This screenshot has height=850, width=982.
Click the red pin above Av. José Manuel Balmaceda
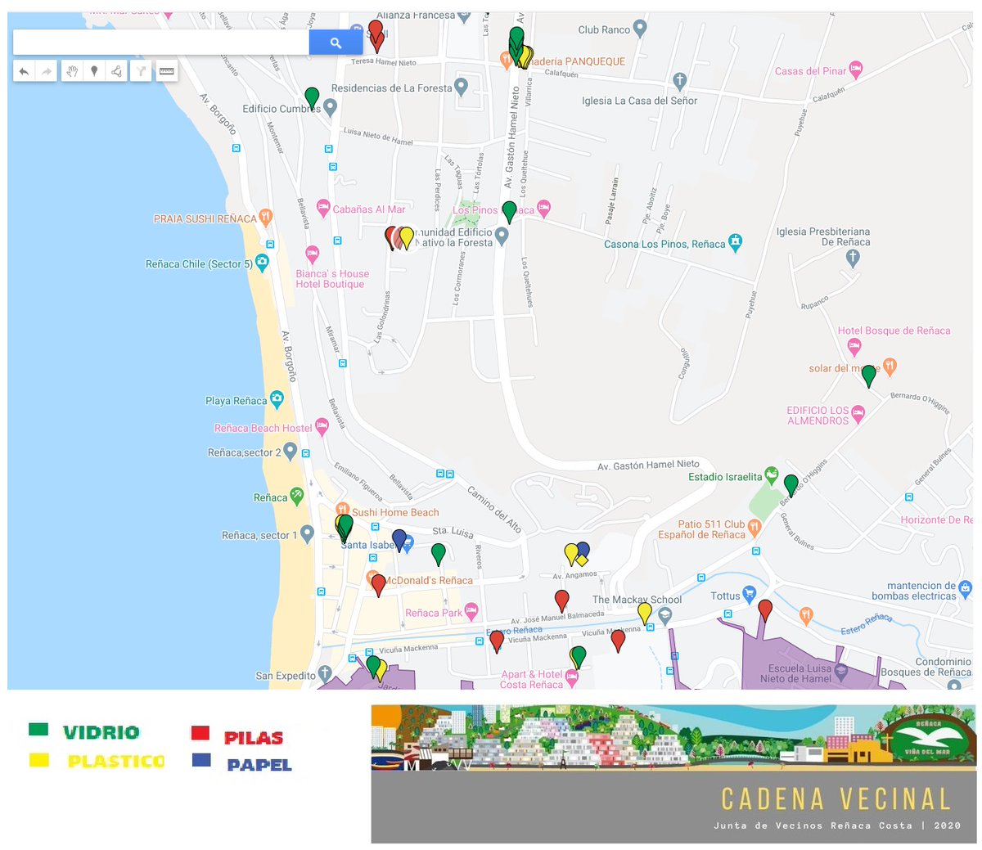click(x=561, y=600)
